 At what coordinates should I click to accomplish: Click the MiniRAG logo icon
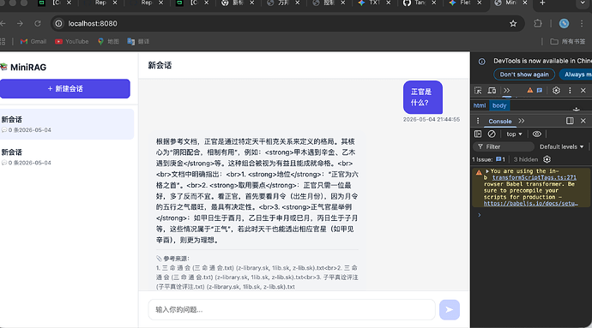3,67
